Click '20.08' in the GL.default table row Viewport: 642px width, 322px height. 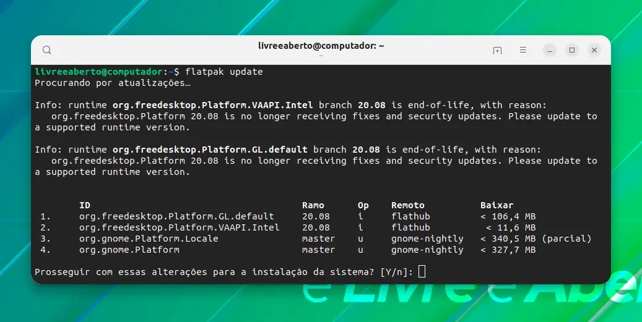[316, 216]
